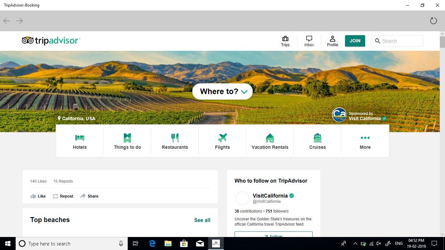
Task: Click the Vacation Rentals house icon
Action: pos(270,138)
